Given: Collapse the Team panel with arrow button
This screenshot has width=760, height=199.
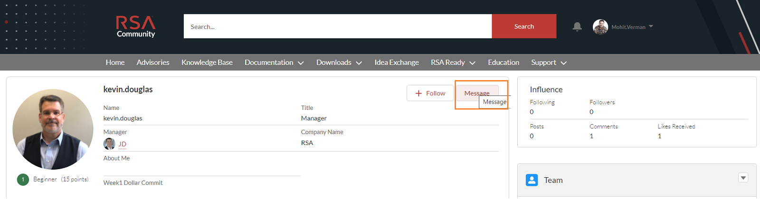Looking at the screenshot, I should pyautogui.click(x=743, y=178).
